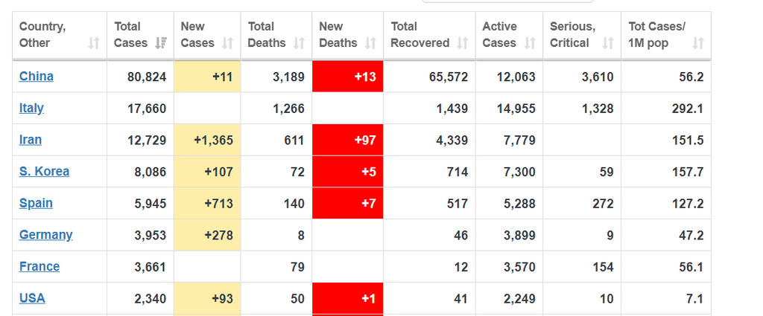Image resolution: width=763 pixels, height=316 pixels.
Task: Click Italy total cases 17,660
Action: click(x=147, y=109)
